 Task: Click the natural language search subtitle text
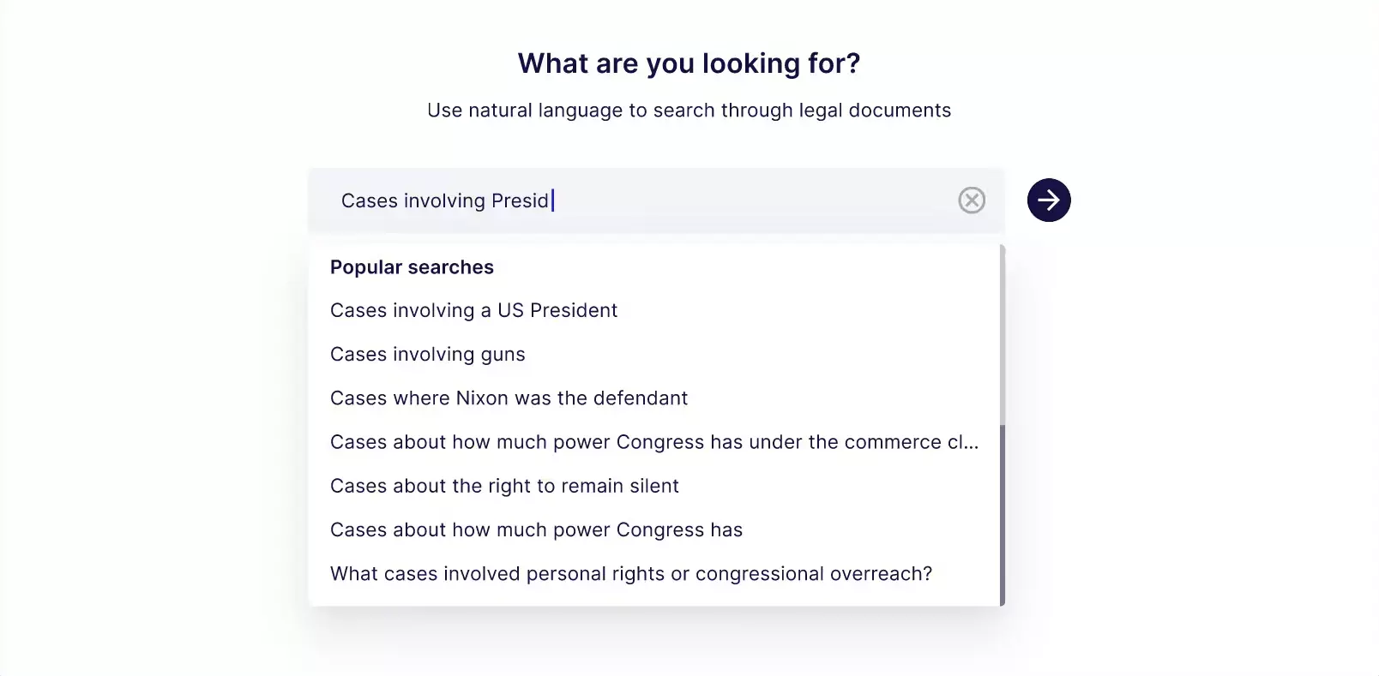pos(689,110)
